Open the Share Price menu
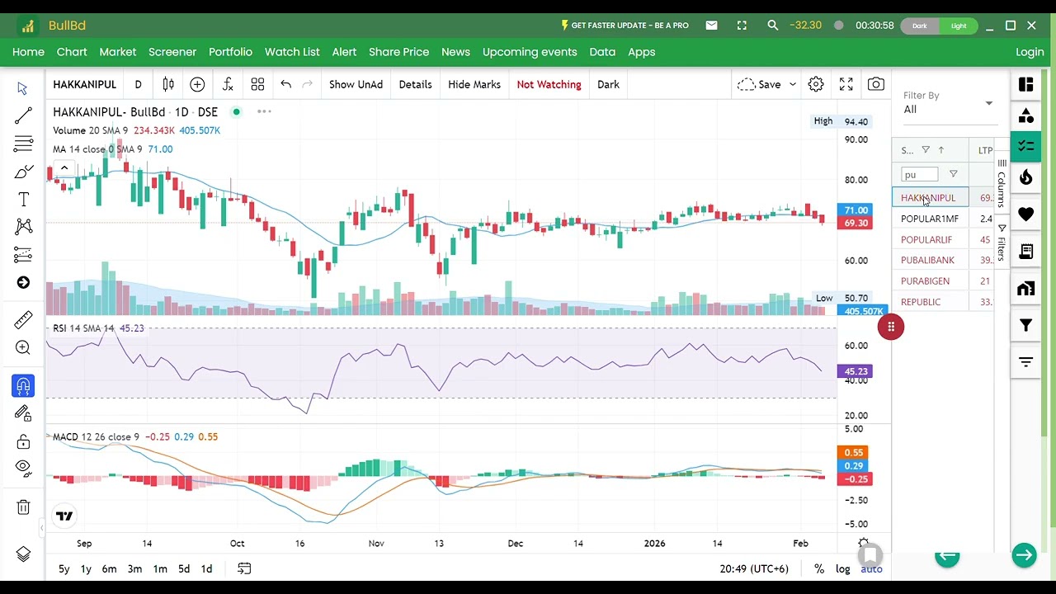The height and width of the screenshot is (594, 1056). (398, 52)
